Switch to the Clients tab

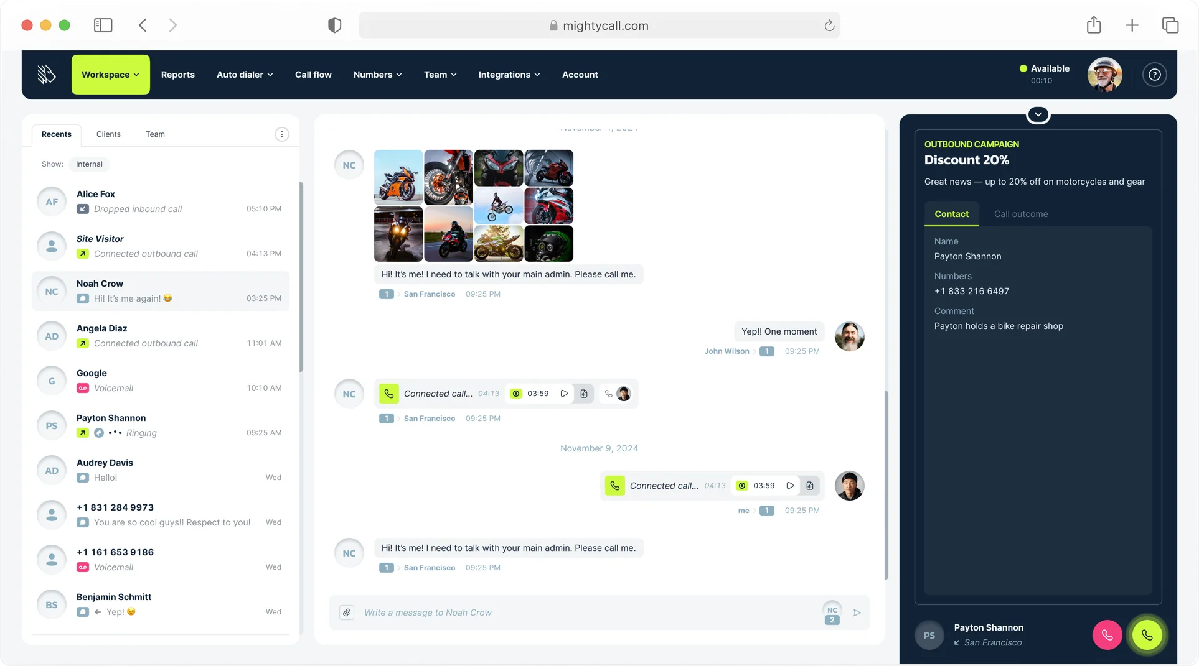point(108,134)
